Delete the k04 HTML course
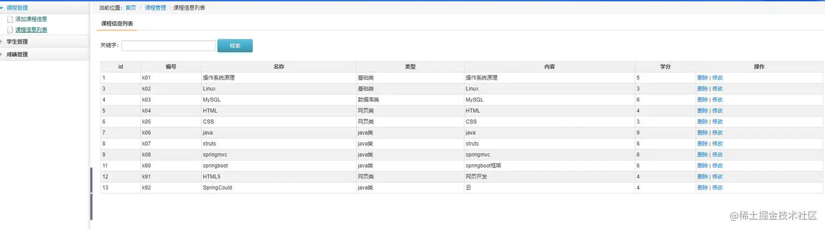This screenshot has height=229, width=825. 702,111
